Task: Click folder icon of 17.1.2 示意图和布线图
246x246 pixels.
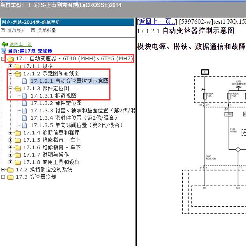Action: pyautogui.click(x=18, y=74)
